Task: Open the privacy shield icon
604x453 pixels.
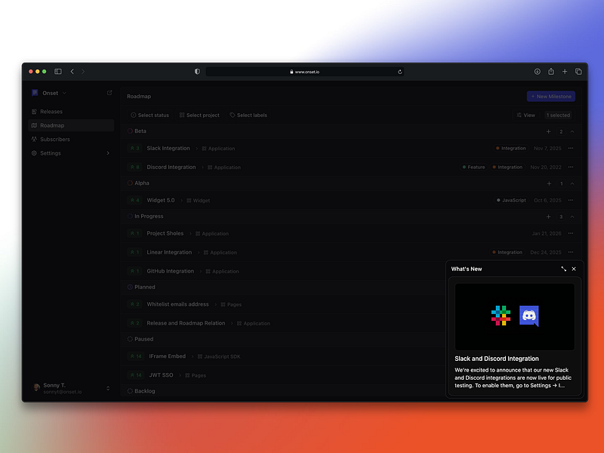Action: point(197,72)
